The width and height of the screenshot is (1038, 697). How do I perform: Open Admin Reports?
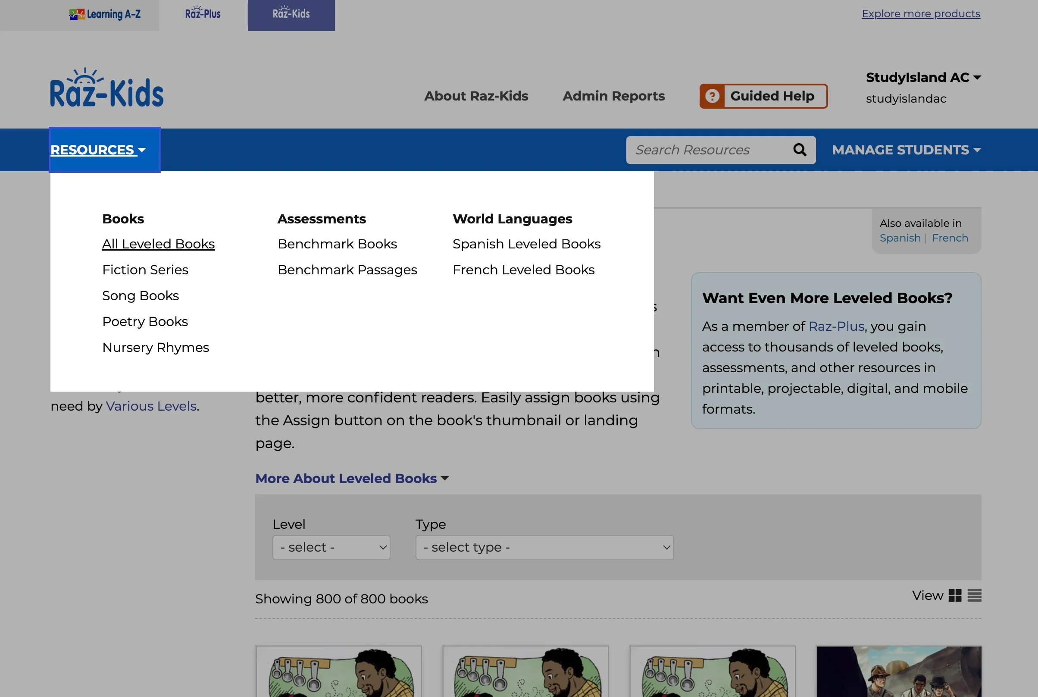(613, 96)
